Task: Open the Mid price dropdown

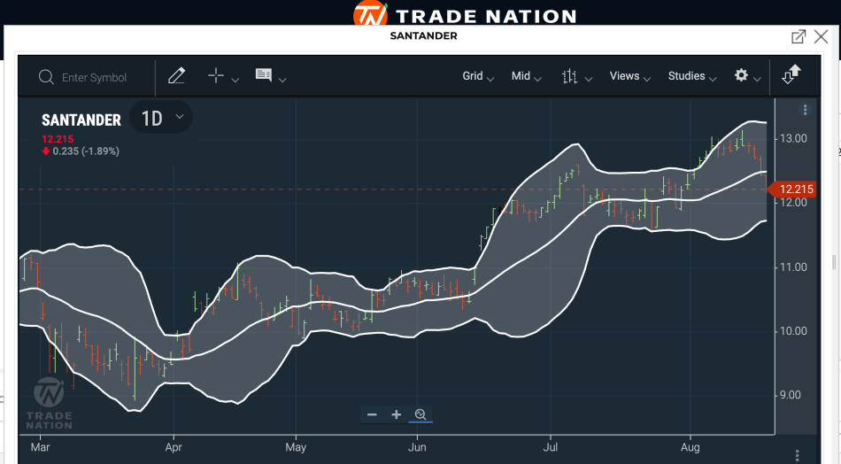Action: coord(526,76)
